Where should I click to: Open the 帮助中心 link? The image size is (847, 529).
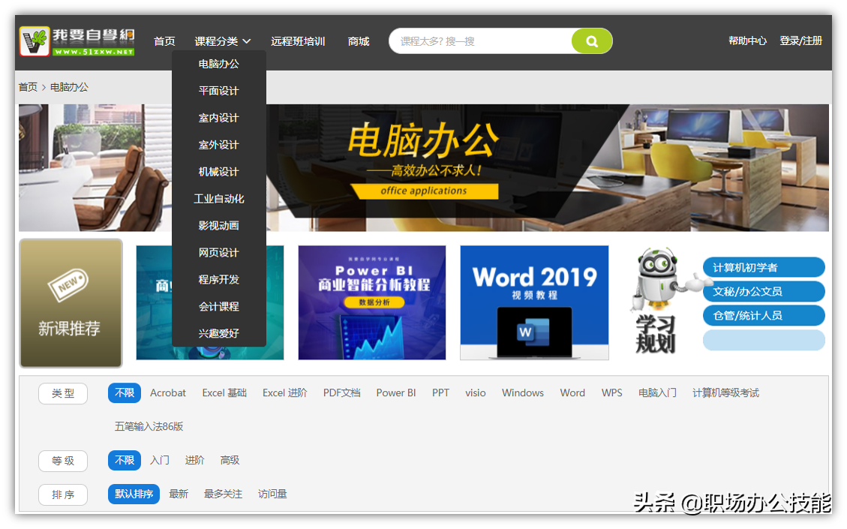coord(747,41)
